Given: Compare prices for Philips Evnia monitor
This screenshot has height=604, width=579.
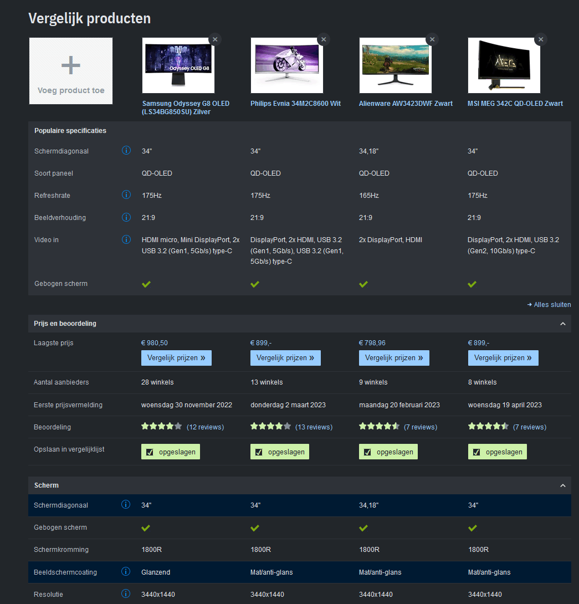Looking at the screenshot, I should 285,358.
